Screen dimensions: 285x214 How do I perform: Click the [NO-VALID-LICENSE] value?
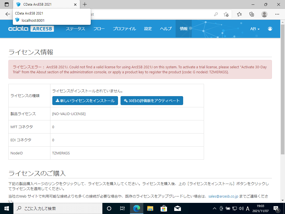tap(69, 114)
